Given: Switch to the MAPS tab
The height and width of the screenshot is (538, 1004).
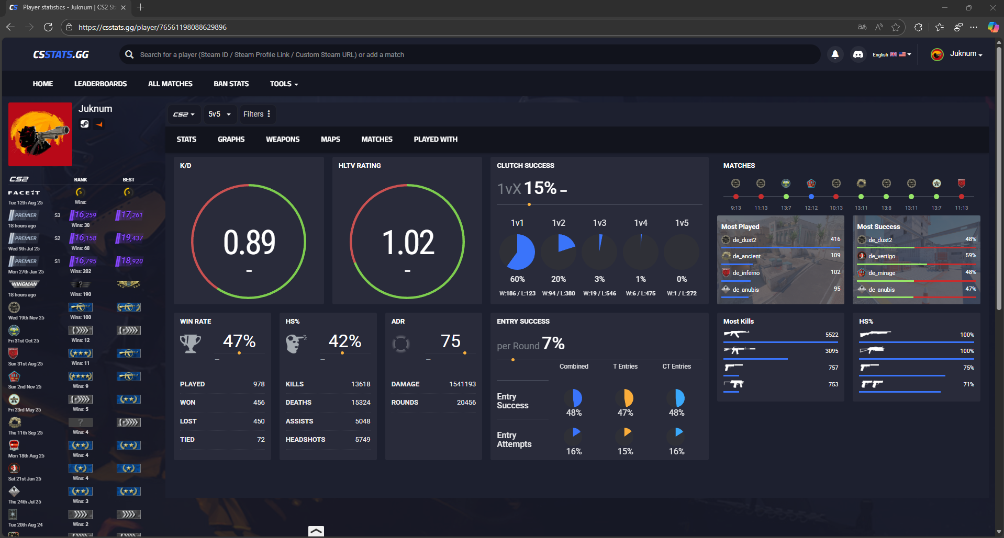Looking at the screenshot, I should click(330, 139).
